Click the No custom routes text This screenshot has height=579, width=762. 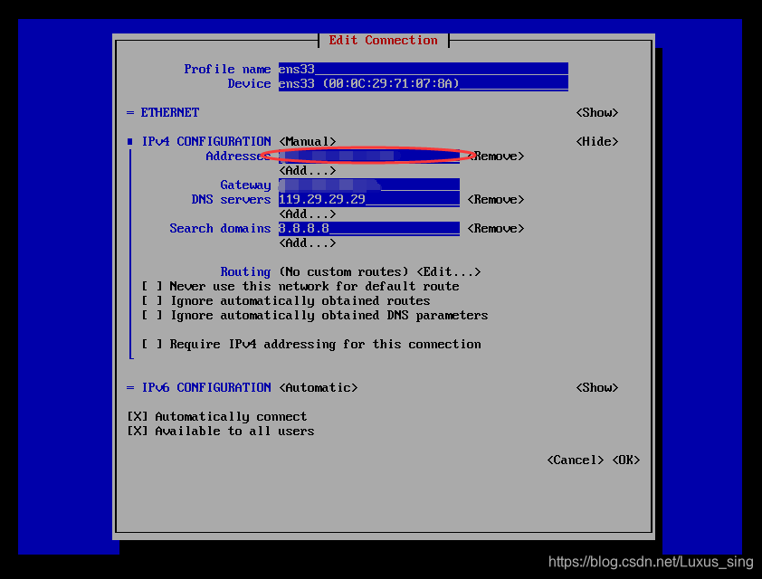pos(344,271)
